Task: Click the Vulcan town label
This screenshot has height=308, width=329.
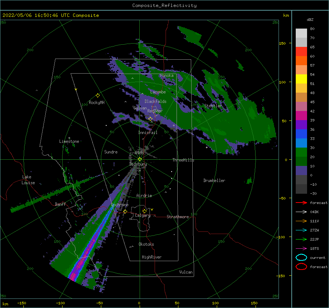Action: pyautogui.click(x=186, y=272)
